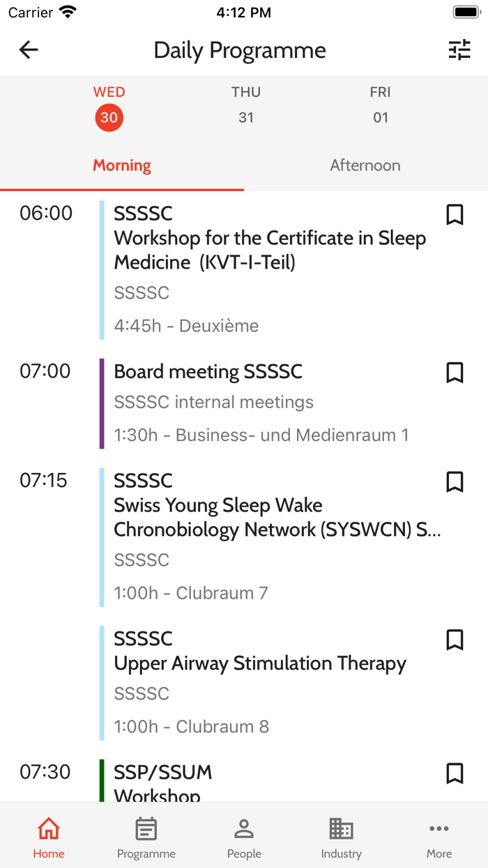Select Friday 01 in the date picker
Viewport: 488px width, 868px height.
pyautogui.click(x=381, y=105)
